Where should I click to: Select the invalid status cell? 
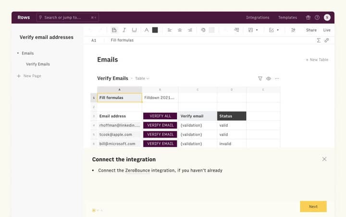pos(232,144)
